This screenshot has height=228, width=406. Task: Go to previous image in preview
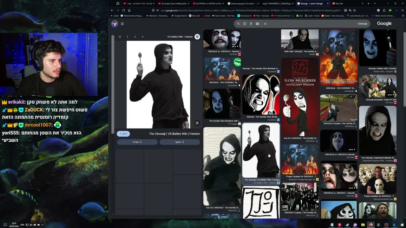pyautogui.click(x=135, y=37)
